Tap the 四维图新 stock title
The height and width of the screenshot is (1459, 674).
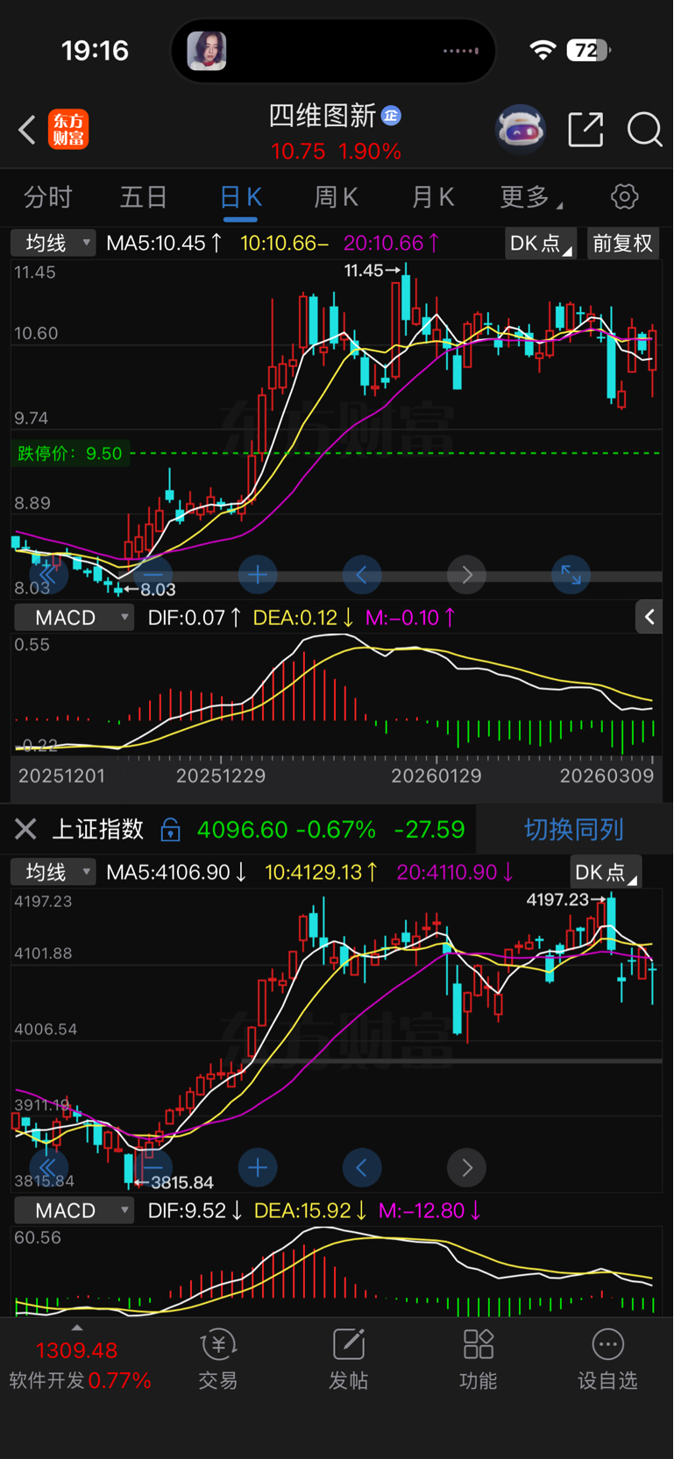tap(323, 116)
